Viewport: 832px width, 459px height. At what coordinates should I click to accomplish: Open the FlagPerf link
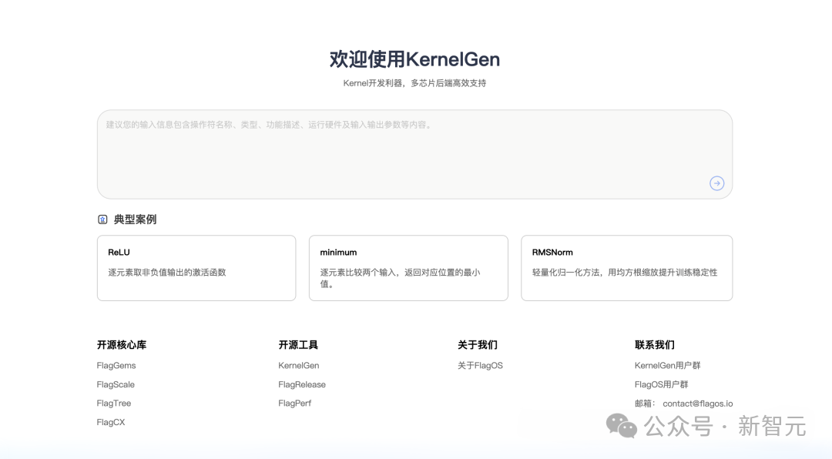point(294,404)
